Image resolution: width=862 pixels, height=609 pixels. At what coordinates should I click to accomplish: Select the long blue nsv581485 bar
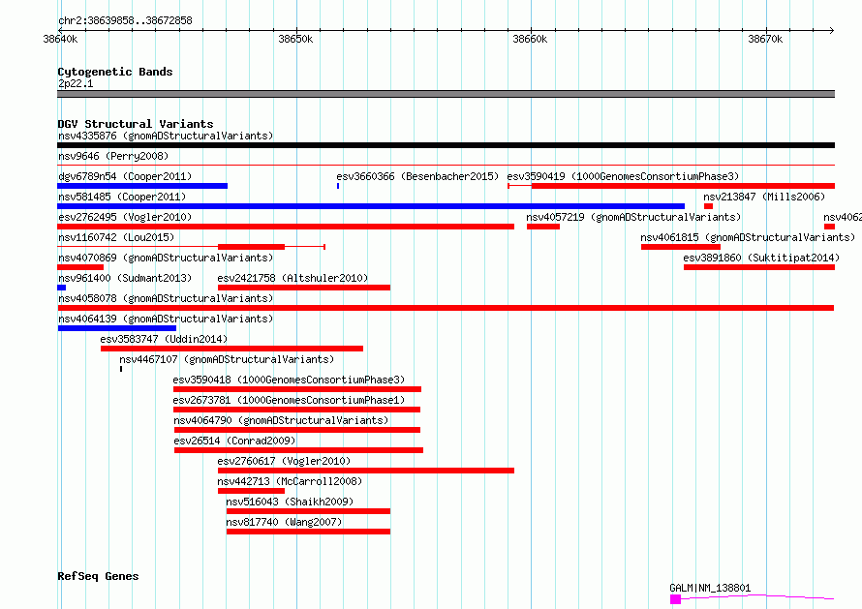(x=371, y=206)
